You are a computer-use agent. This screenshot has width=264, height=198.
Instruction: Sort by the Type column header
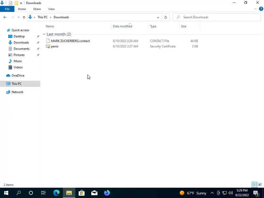pos(153,26)
